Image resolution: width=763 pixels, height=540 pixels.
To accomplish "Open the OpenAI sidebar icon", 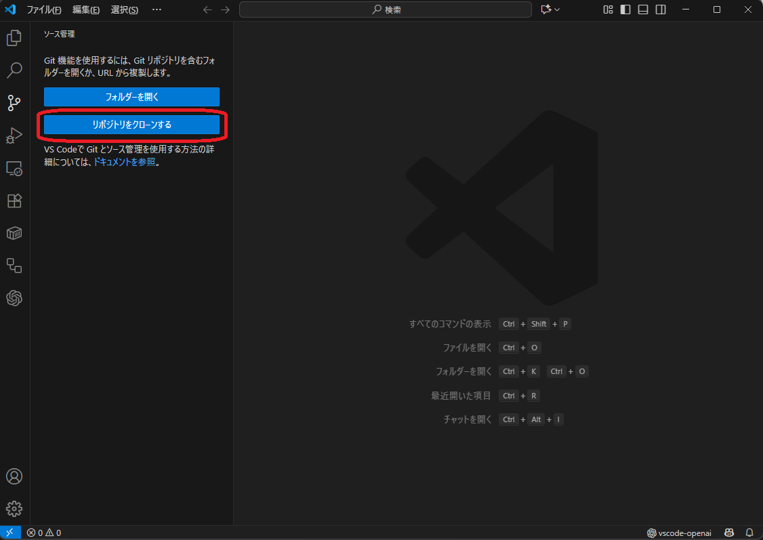I will pyautogui.click(x=14, y=298).
